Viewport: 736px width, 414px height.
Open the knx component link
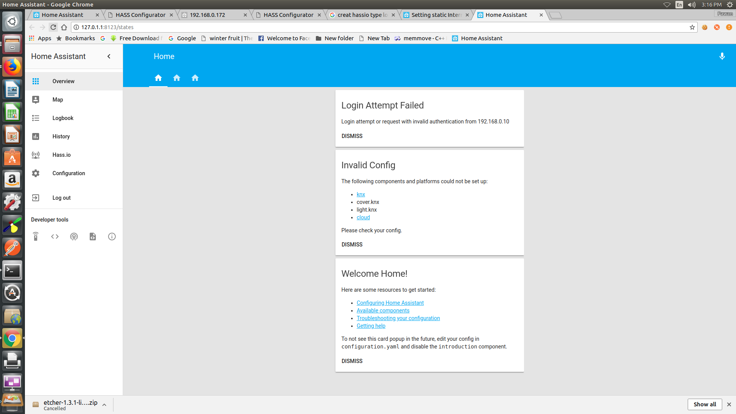[360, 194]
